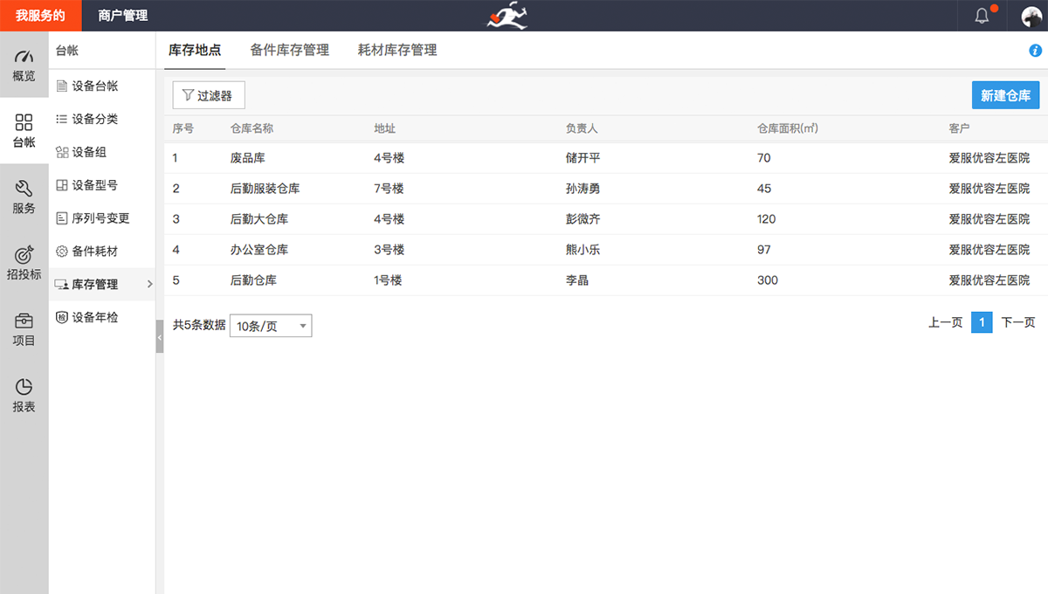This screenshot has width=1048, height=594.
Task: Select the 后勤大仓库 row name
Action: pyautogui.click(x=259, y=219)
